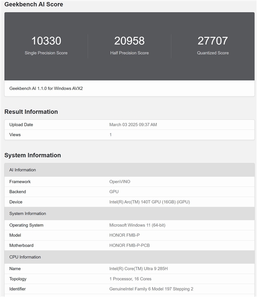Click the OpenVINO framework value
Viewport: 257px width, 297px height.
pos(120,182)
